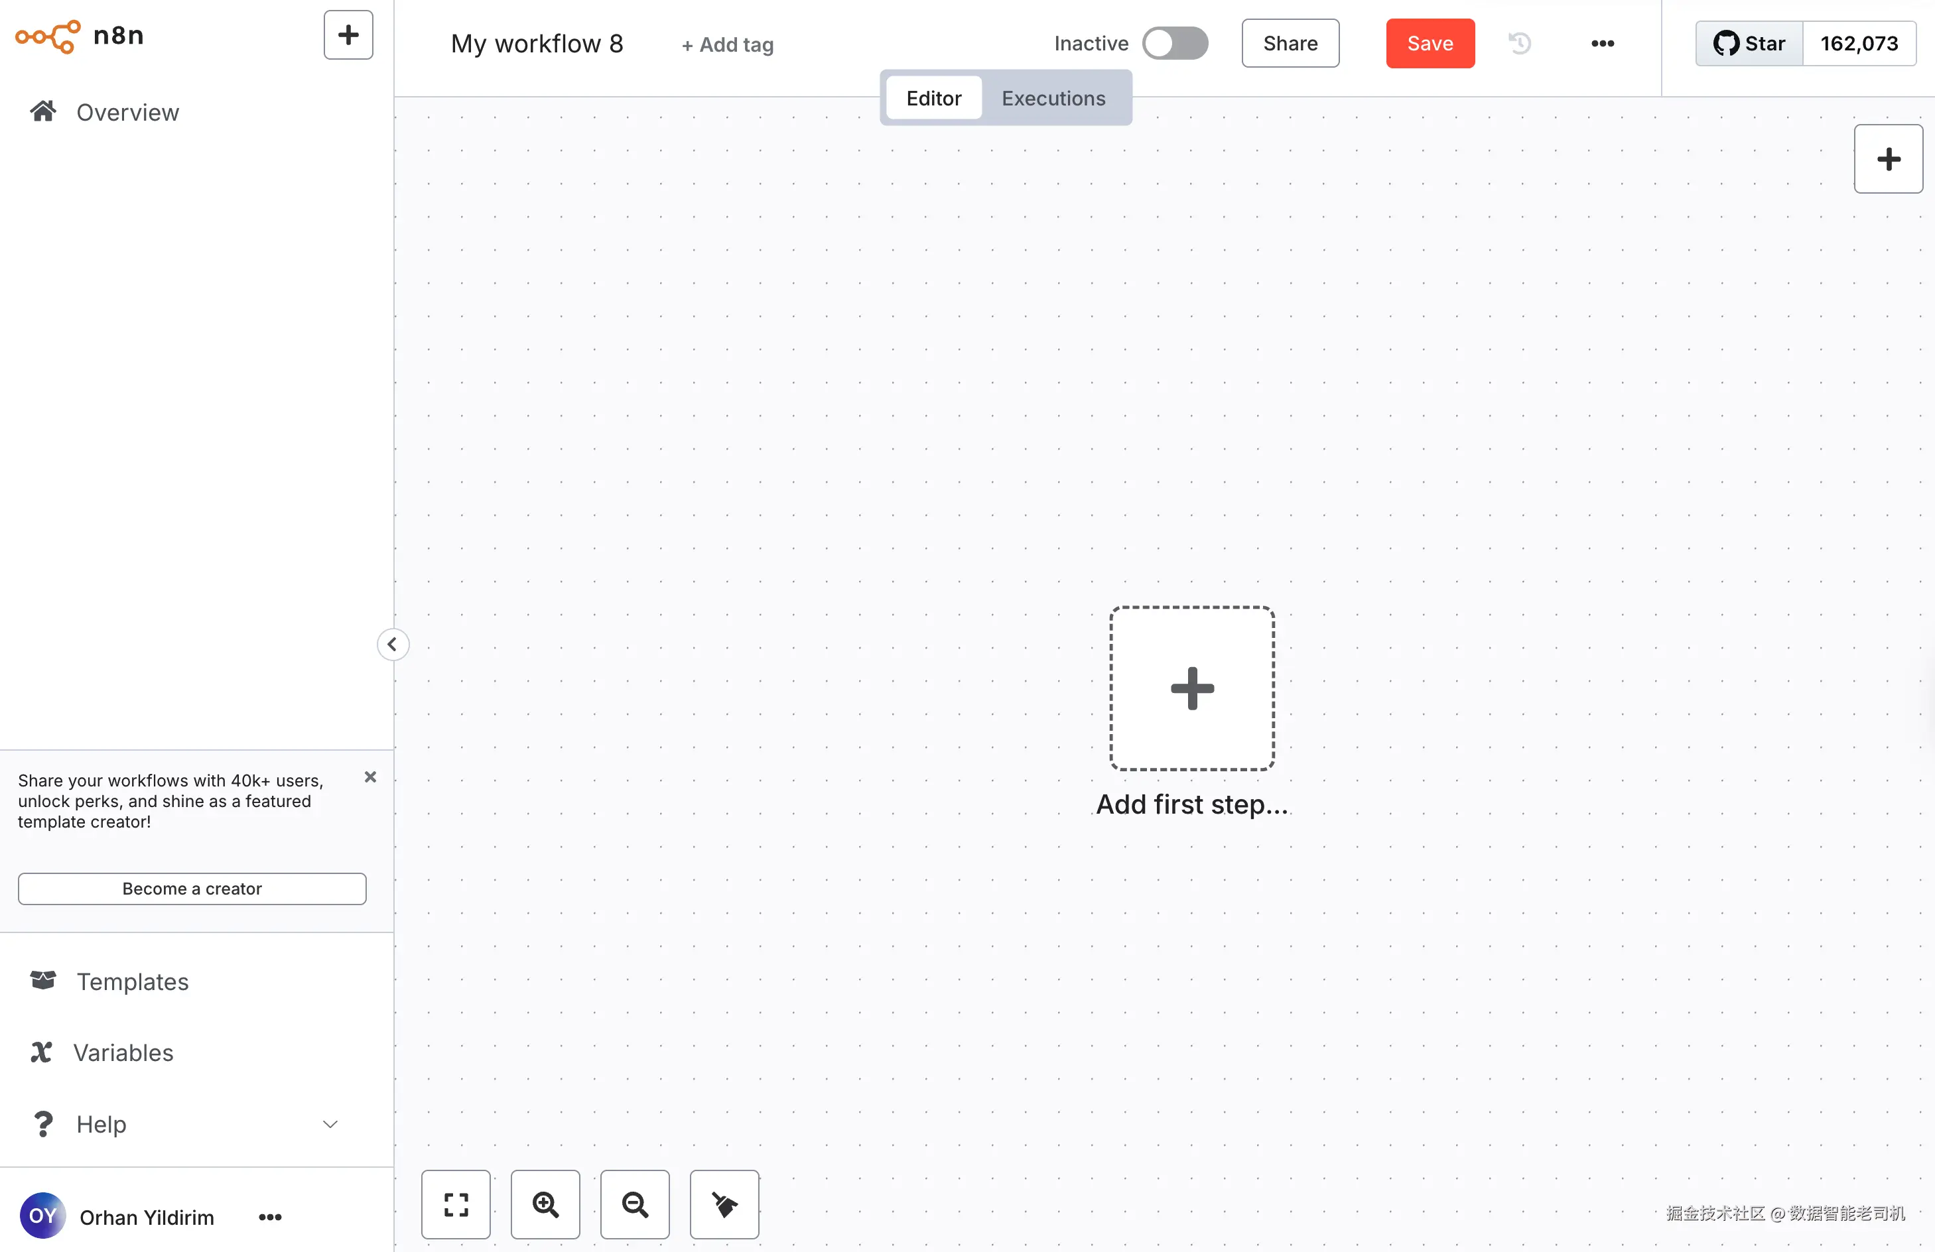Image resolution: width=1935 pixels, height=1252 pixels.
Task: Click the Become a creator button
Action: [192, 888]
